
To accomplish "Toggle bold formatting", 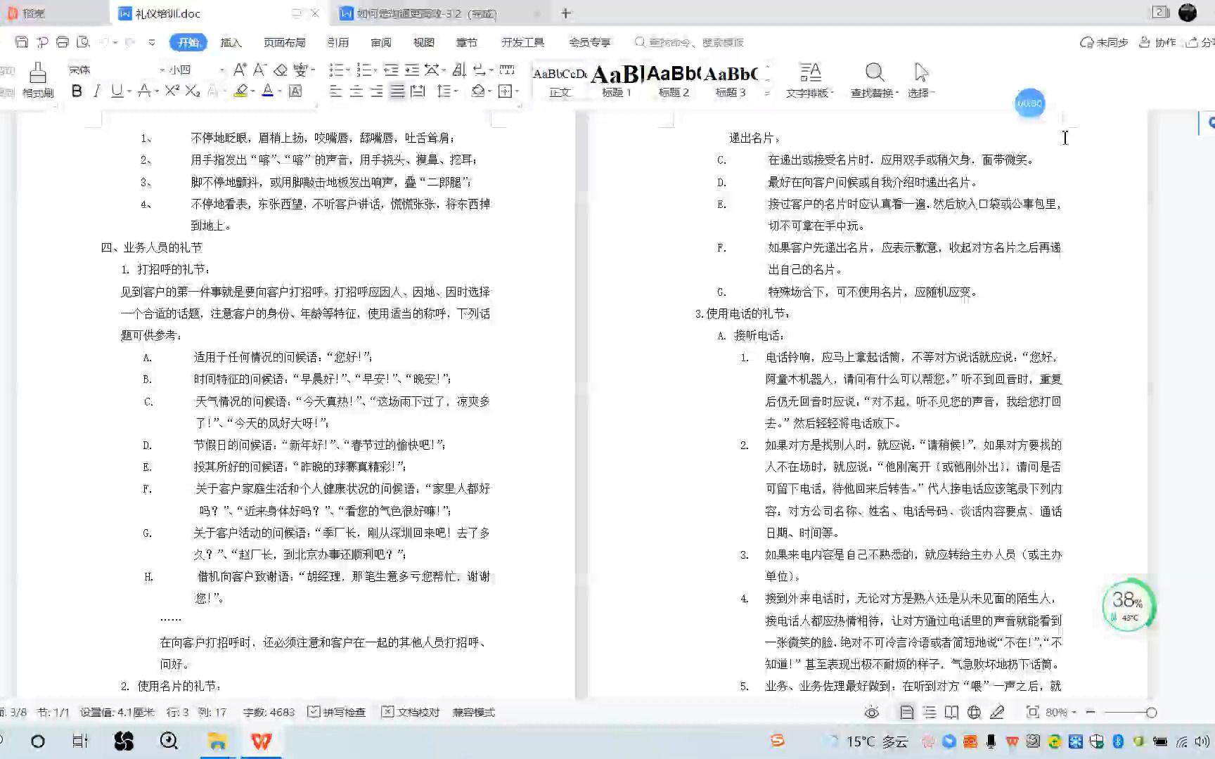I will tap(77, 91).
